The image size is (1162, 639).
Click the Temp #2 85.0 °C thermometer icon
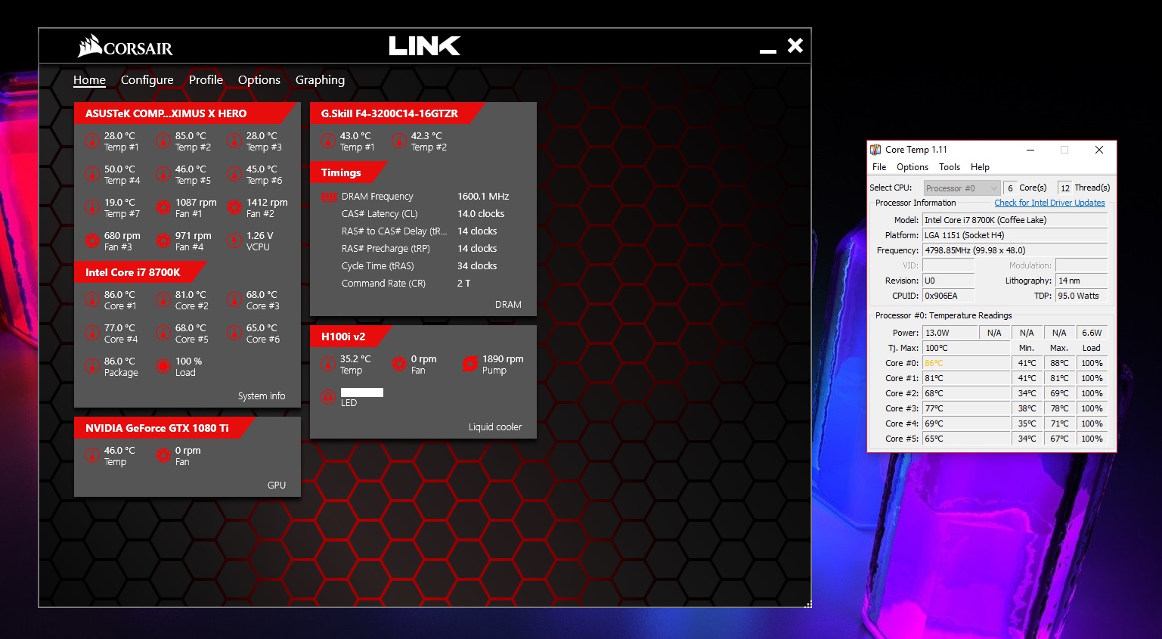[x=163, y=141]
